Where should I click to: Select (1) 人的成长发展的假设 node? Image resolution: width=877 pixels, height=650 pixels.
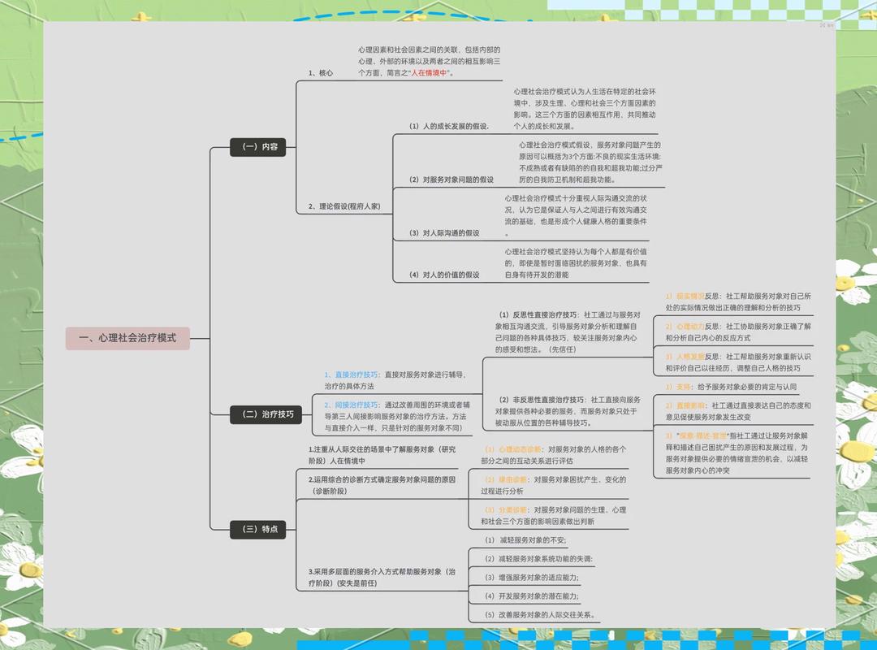[x=449, y=126]
